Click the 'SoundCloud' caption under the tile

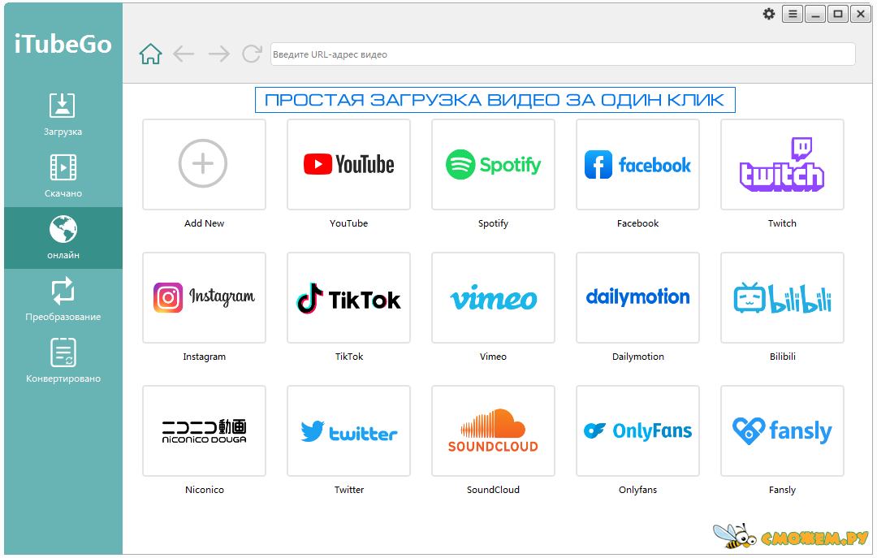click(x=493, y=490)
